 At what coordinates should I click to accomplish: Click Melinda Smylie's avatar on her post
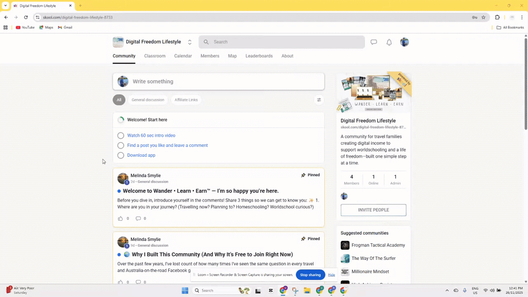point(122,178)
